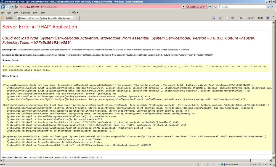This screenshot has width=276, height=167.
Task: Click the EnsureFirstRequestInit stack trace line
Action: click(x=54, y=142)
